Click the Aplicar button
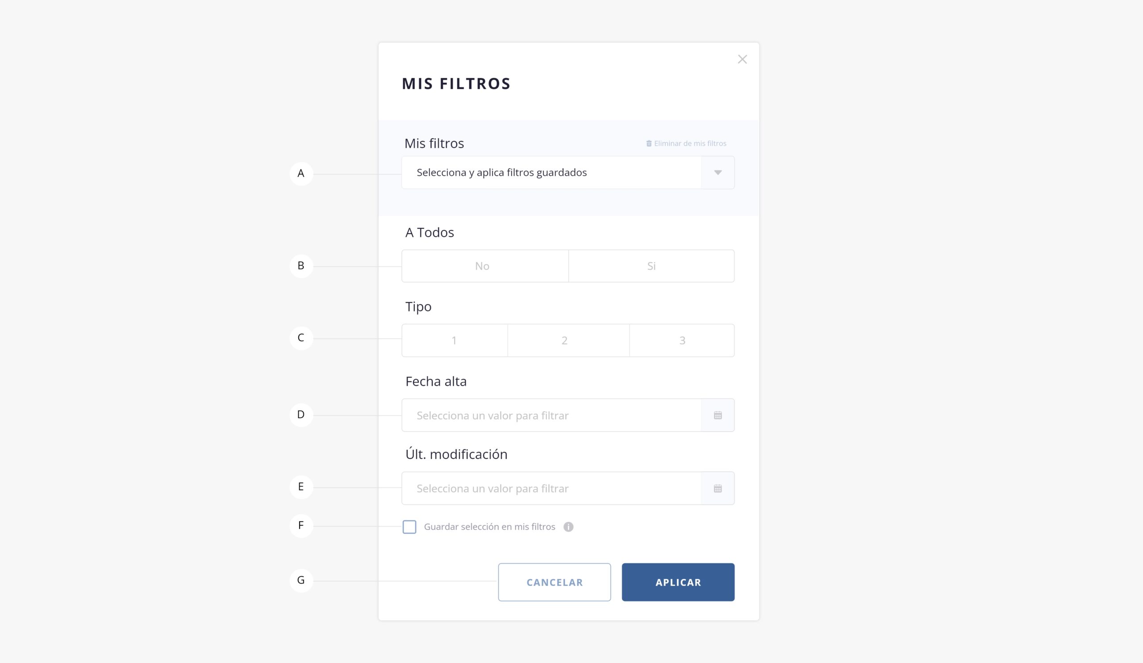Image resolution: width=1143 pixels, height=663 pixels. 678,582
